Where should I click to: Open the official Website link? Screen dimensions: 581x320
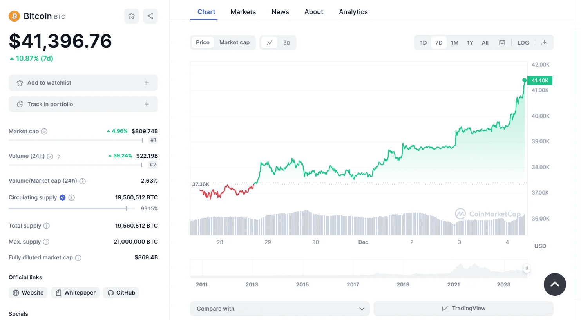[28, 293]
